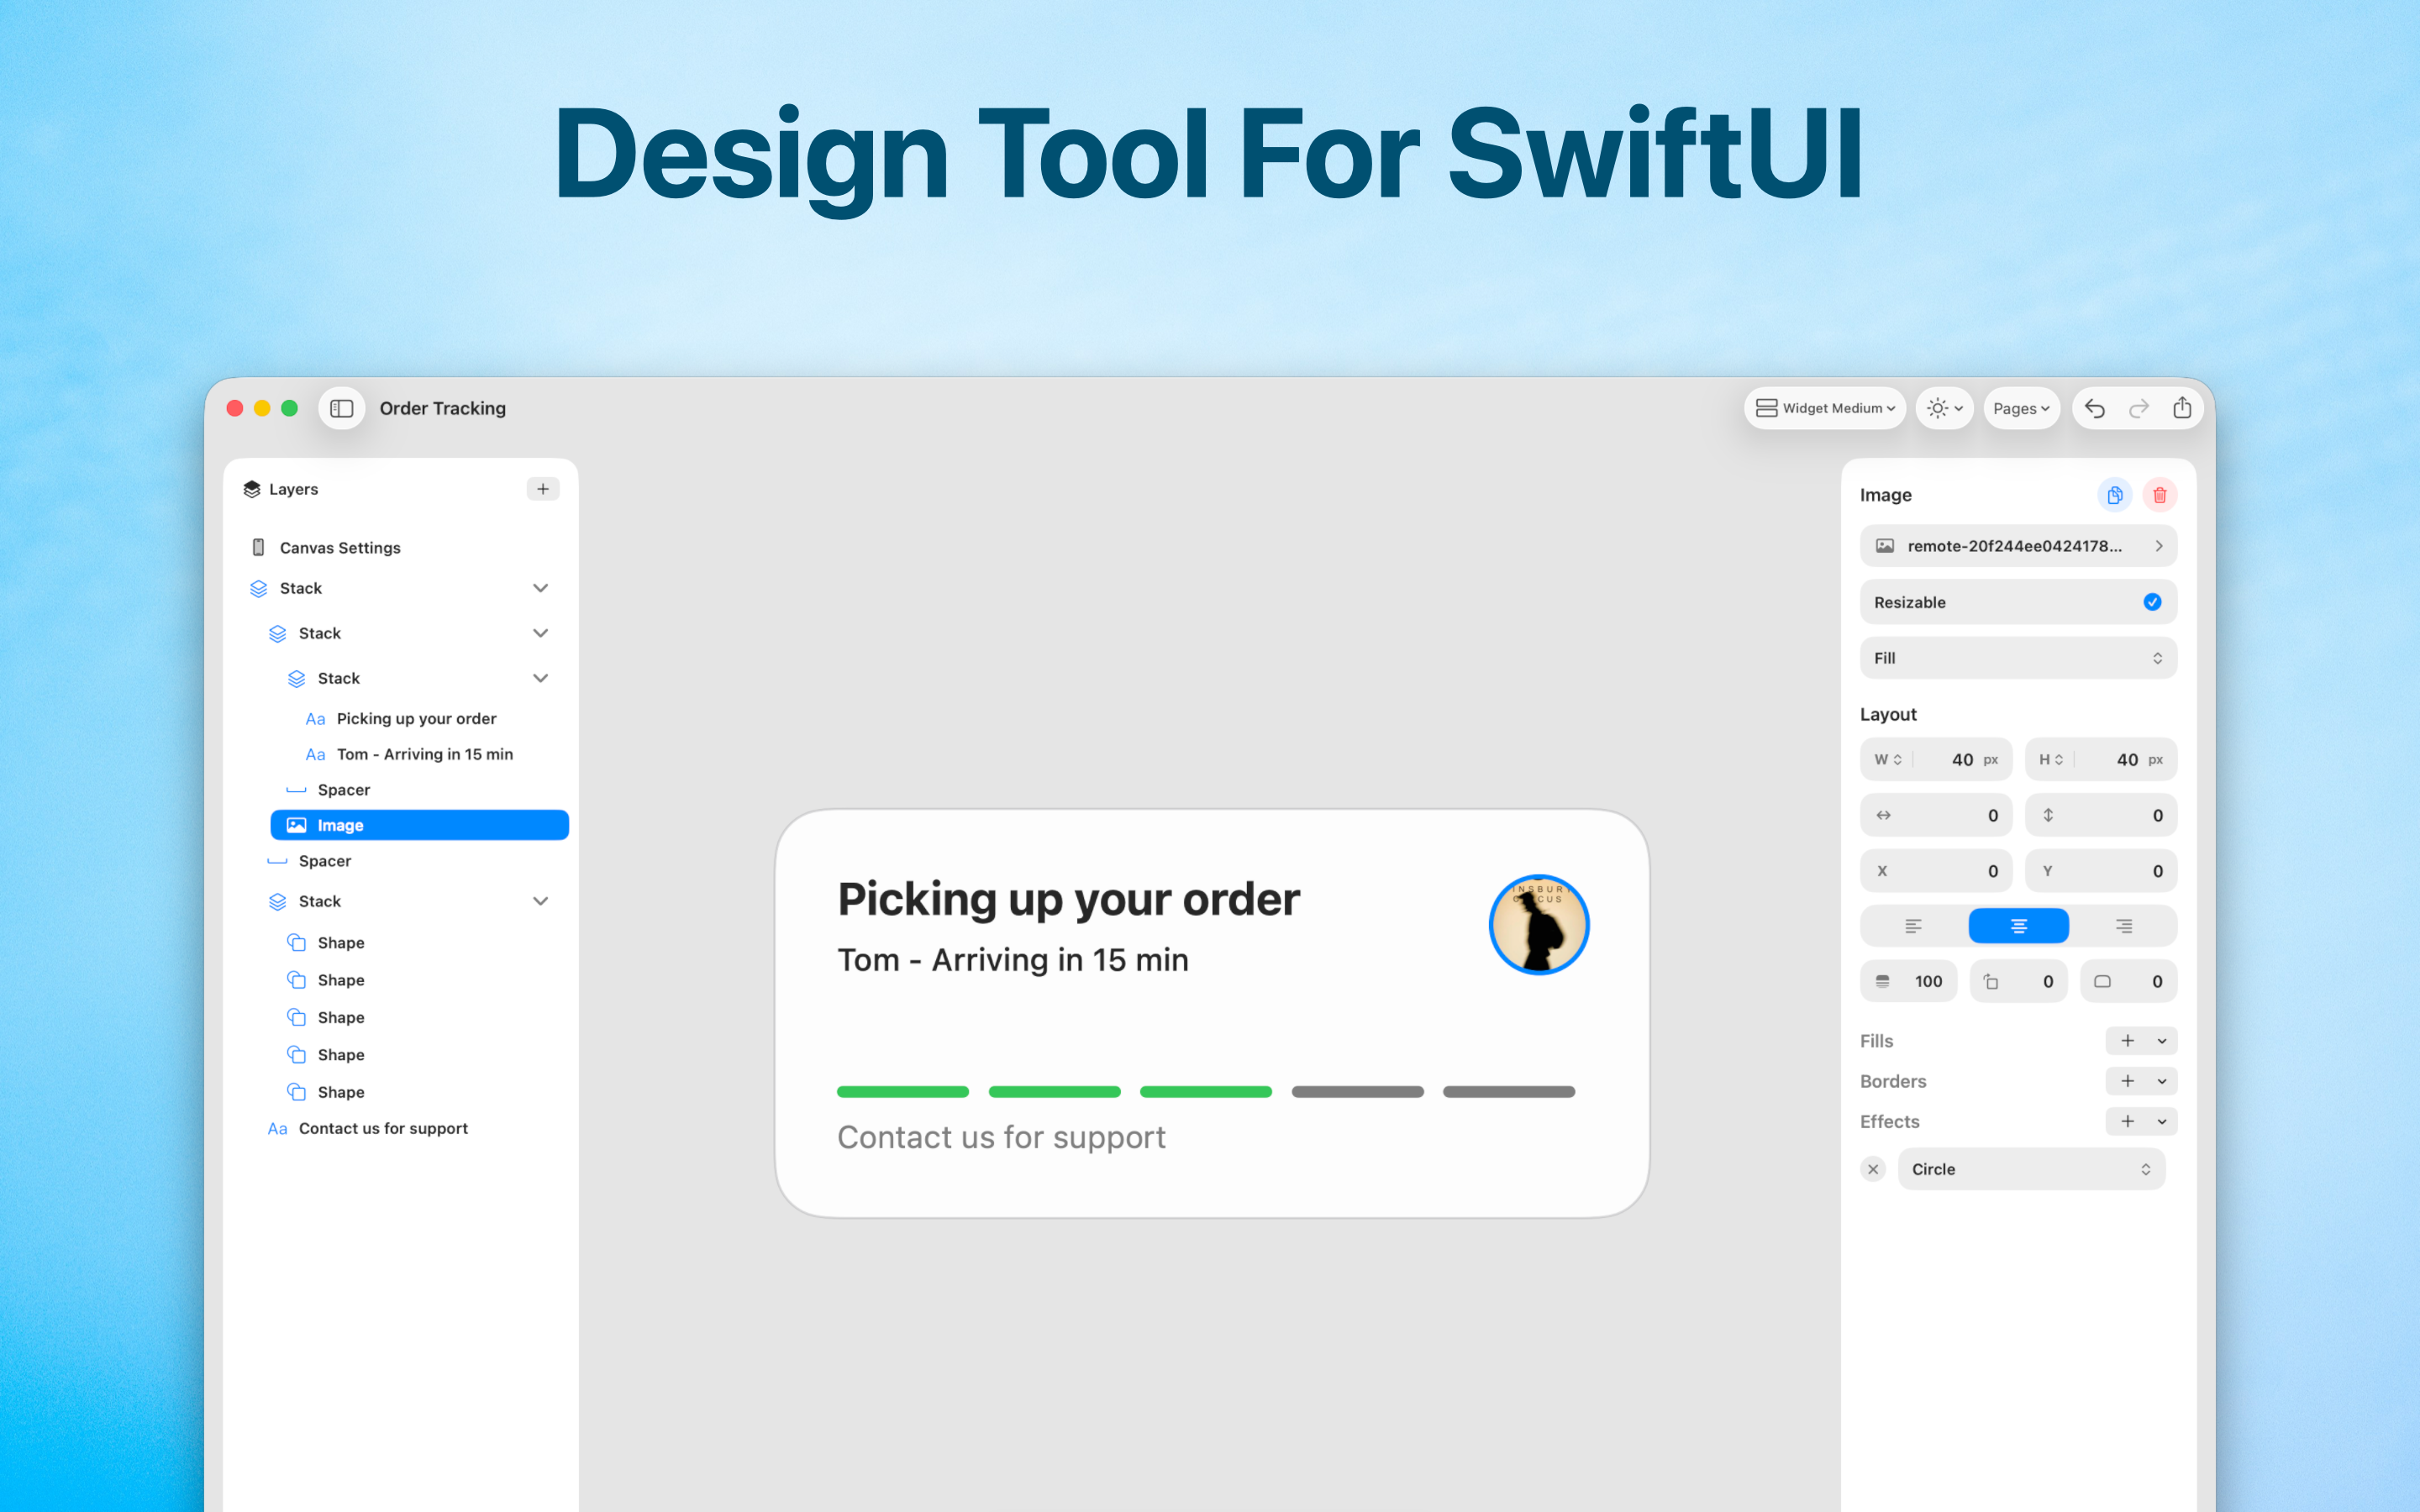Add a new border with plus
This screenshot has width=2420, height=1512.
pos(2128,1081)
